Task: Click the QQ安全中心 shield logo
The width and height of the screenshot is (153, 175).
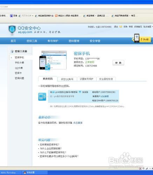Action: point(12,29)
